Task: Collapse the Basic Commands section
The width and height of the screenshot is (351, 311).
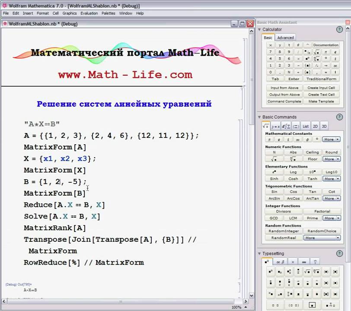Action: coord(259,117)
